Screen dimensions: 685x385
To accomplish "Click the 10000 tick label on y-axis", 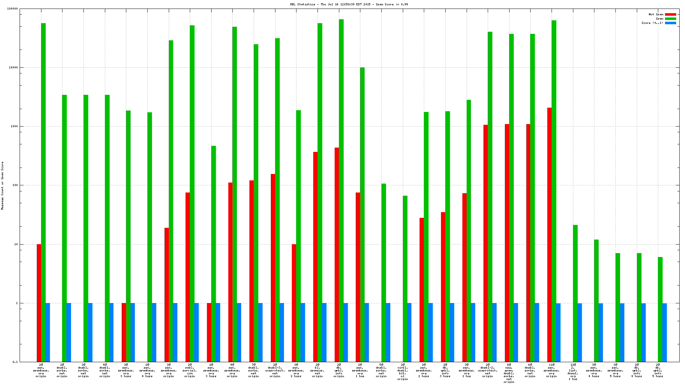I will click(x=14, y=68).
